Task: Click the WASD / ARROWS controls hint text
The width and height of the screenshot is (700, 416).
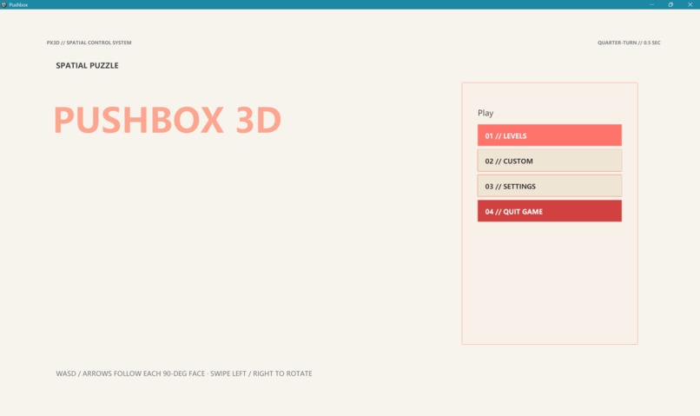Action: click(x=184, y=373)
